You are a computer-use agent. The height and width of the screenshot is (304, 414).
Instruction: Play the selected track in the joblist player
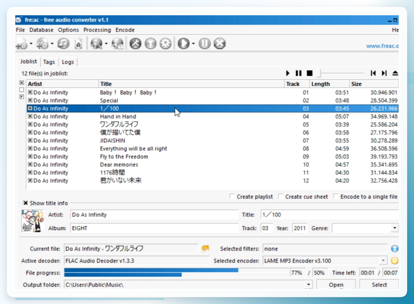pos(288,73)
